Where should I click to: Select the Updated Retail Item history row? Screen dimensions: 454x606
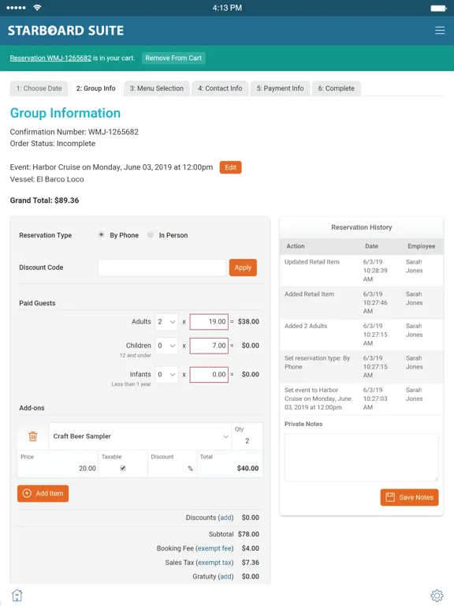361,271
